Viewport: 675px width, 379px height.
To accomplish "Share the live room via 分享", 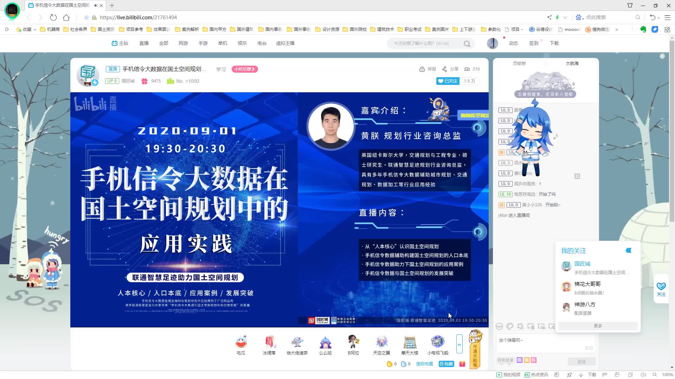I will (x=450, y=69).
